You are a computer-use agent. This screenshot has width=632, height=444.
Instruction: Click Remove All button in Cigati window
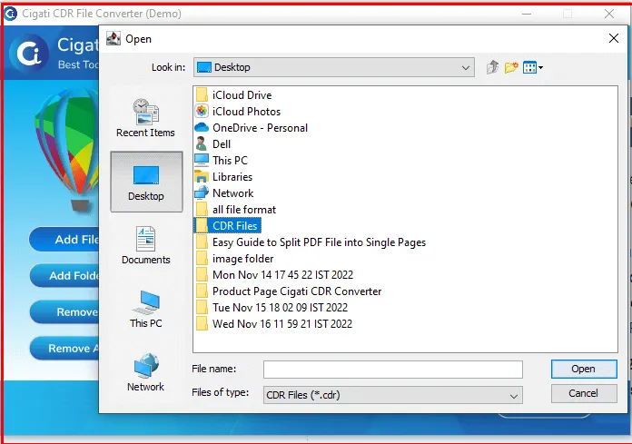click(x=64, y=348)
